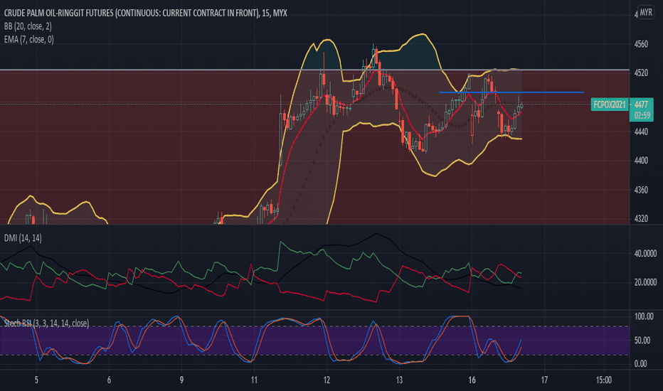This screenshot has height=391, width=663.
Task: Click the 4560 price axis label
Action: [x=641, y=44]
